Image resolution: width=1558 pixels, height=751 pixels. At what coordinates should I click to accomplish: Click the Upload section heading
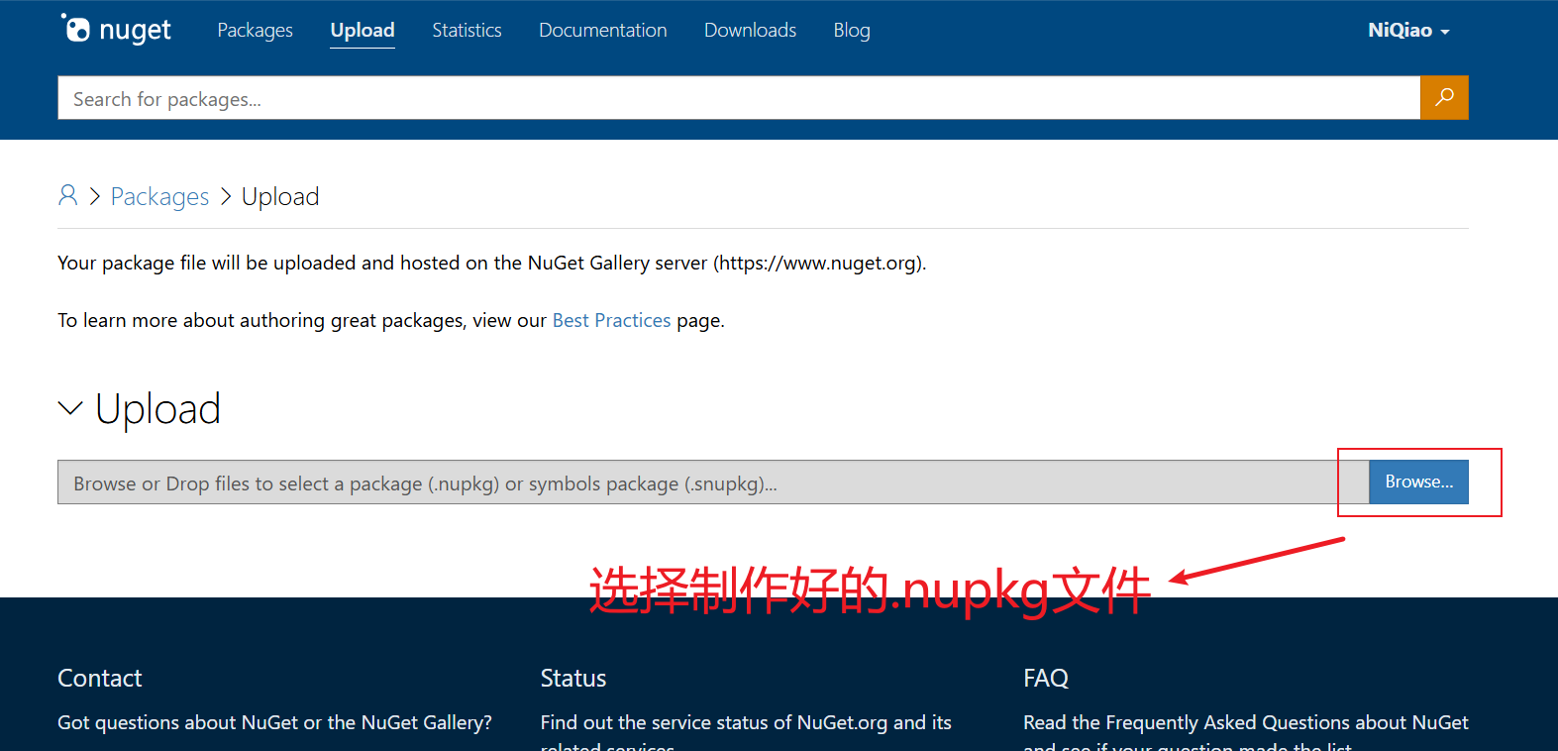(x=157, y=408)
